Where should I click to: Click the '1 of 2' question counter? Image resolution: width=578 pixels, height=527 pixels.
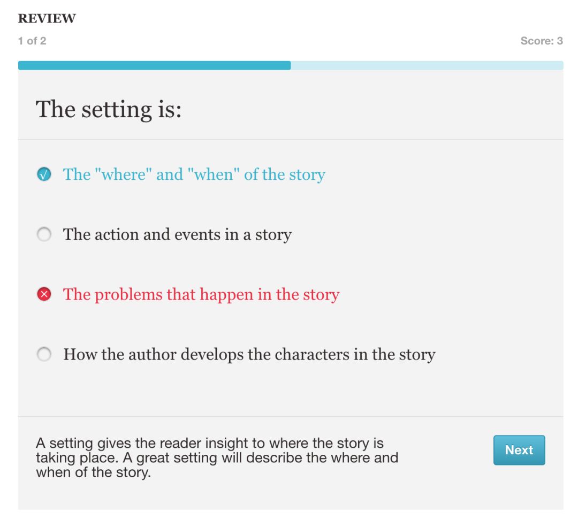pyautogui.click(x=32, y=41)
